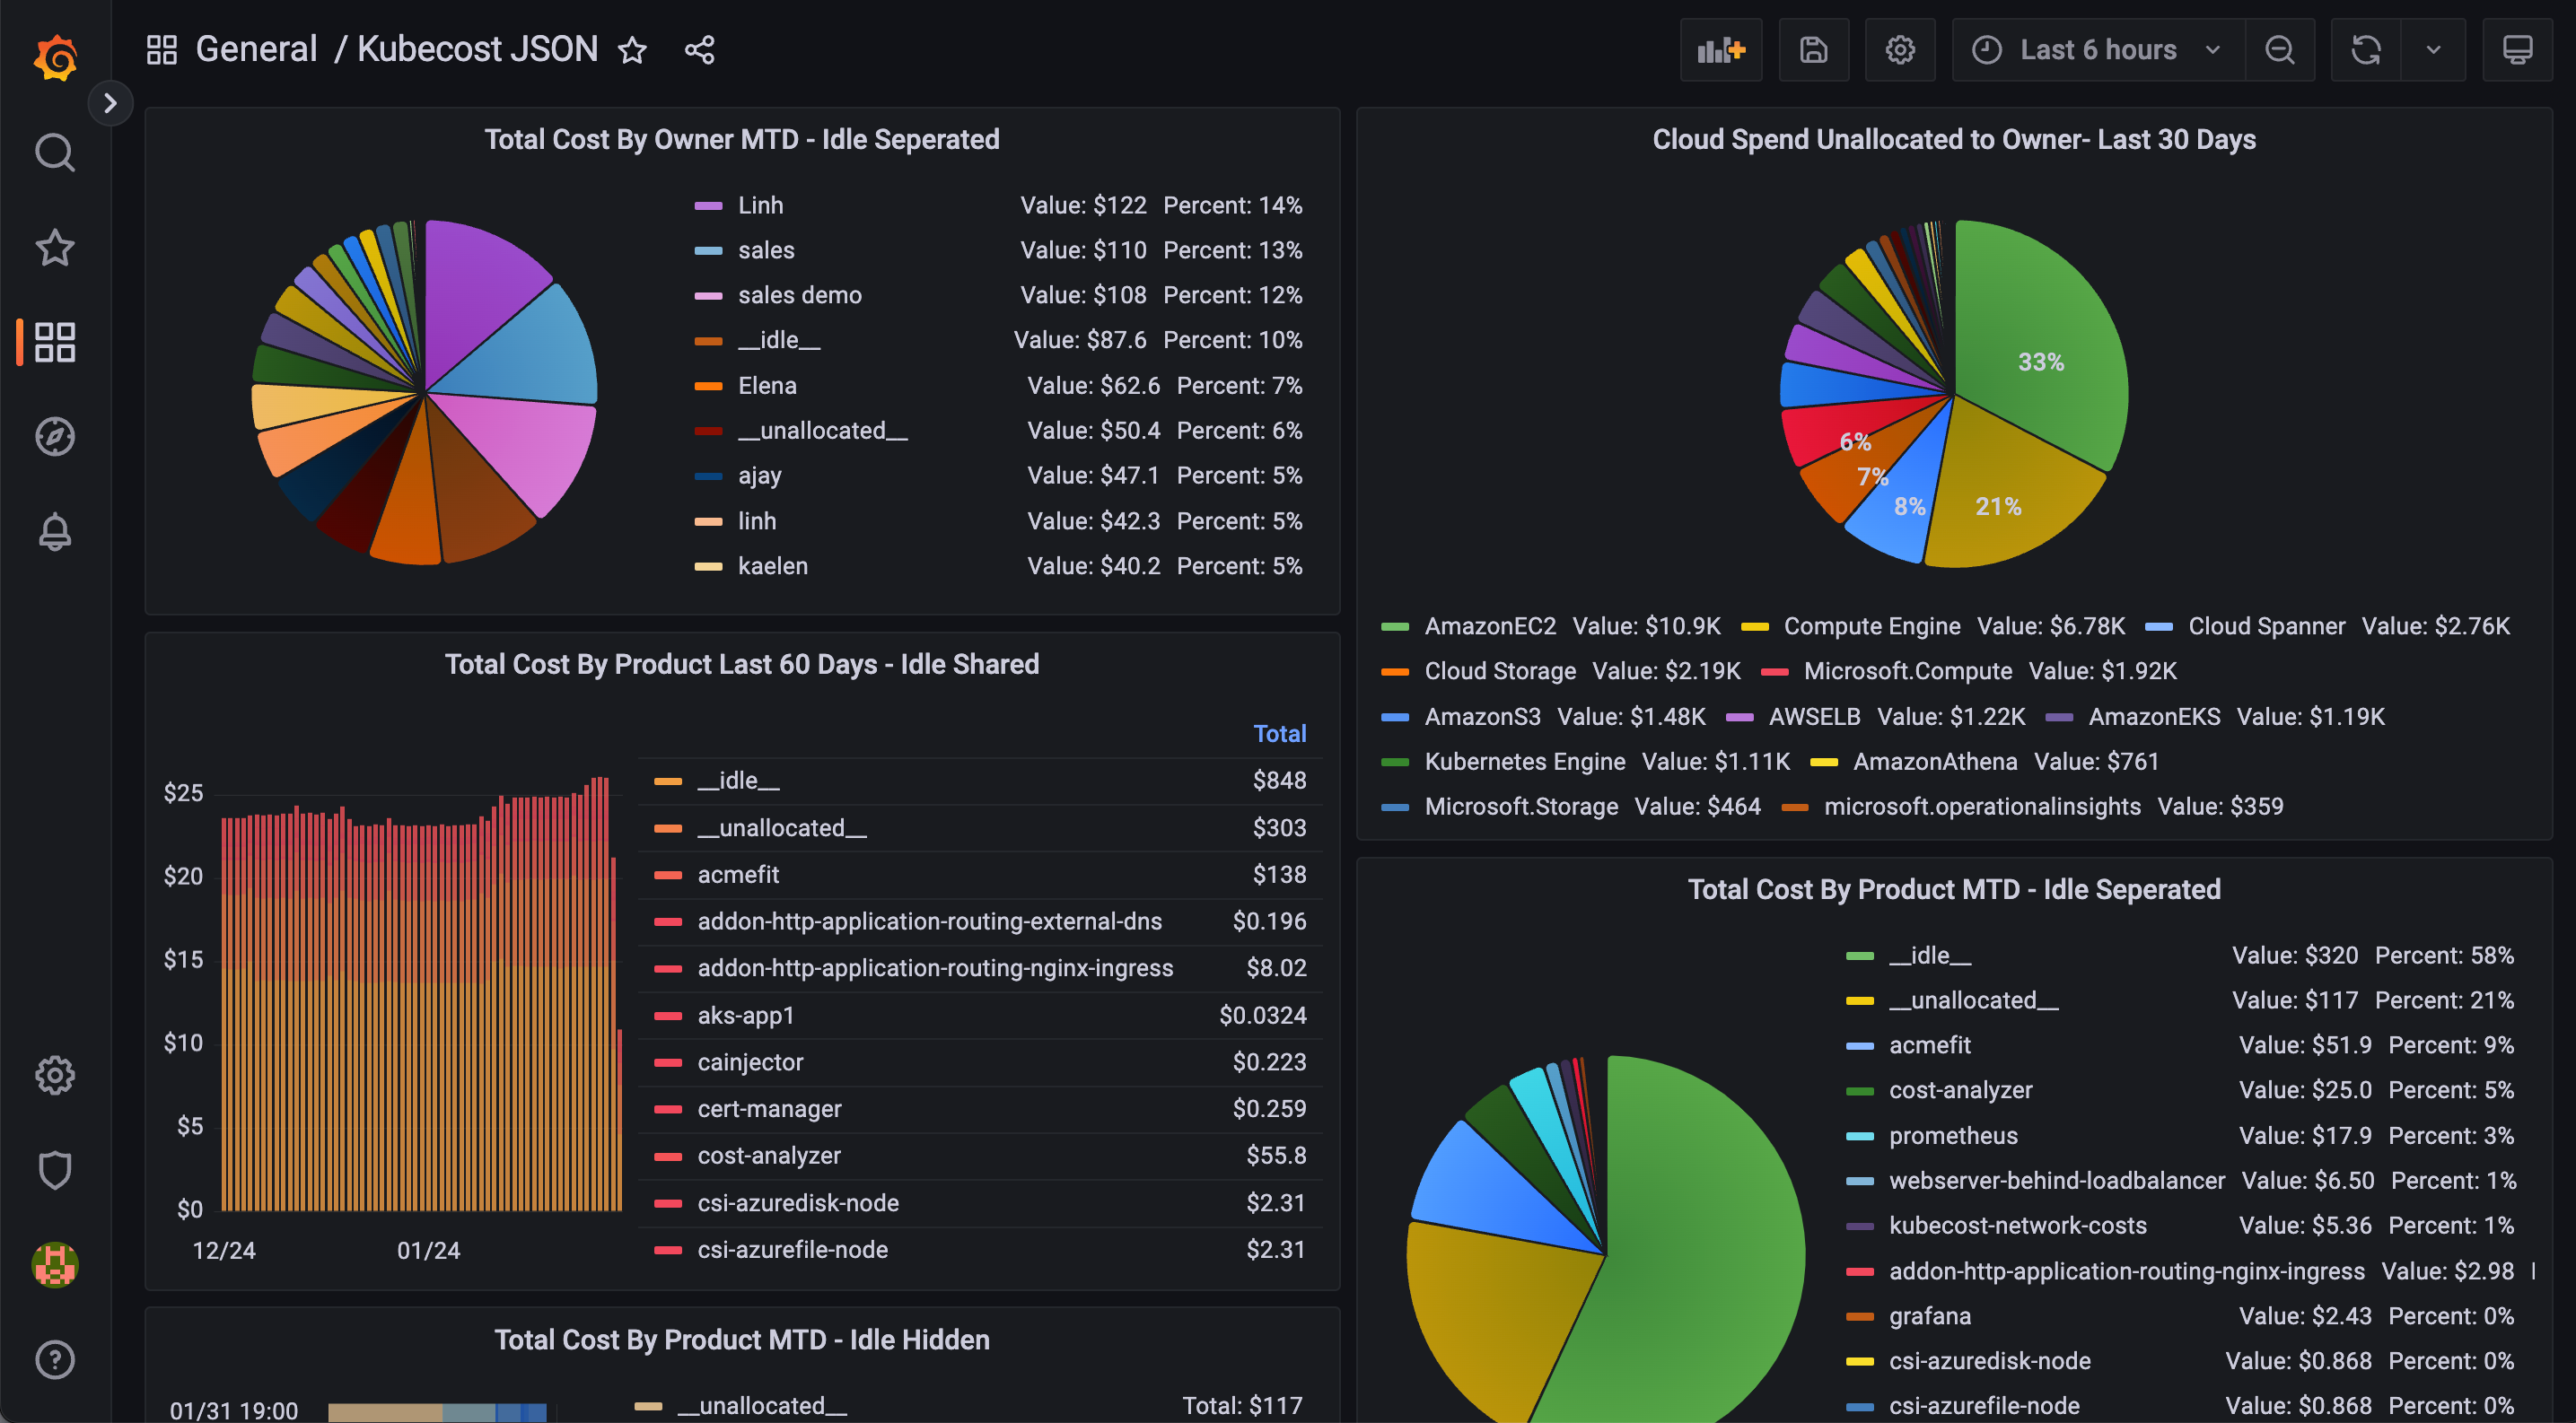This screenshot has width=2576, height=1423.
Task: Click the user avatar at sidebar bottom
Action: click(55, 1265)
